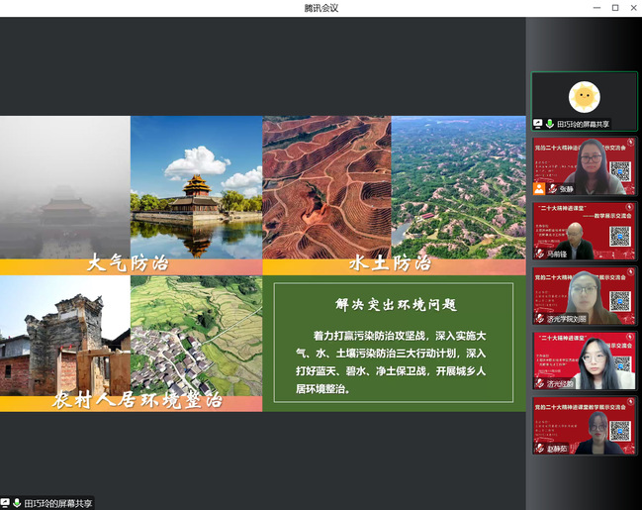Click bottom-left green microphone status icon
642x510 pixels.
17,503
